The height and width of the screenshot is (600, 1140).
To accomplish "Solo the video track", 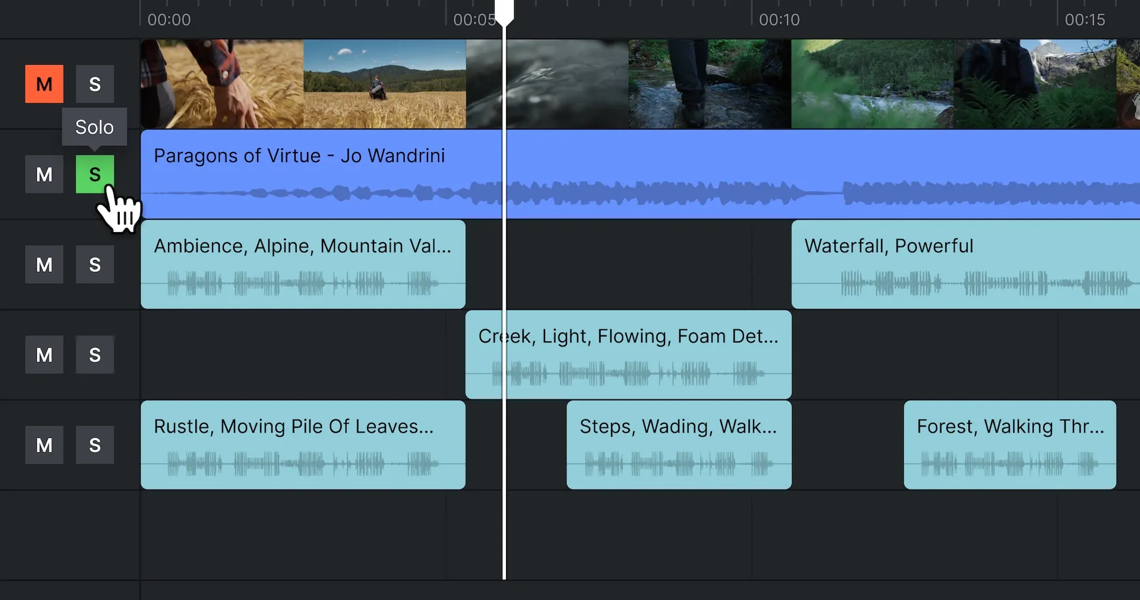I will click(94, 84).
